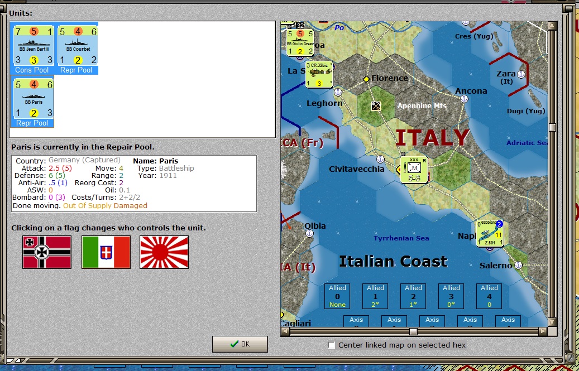
Task: Click the 'Repr Pool' label under BB Paris
Action: coord(32,123)
